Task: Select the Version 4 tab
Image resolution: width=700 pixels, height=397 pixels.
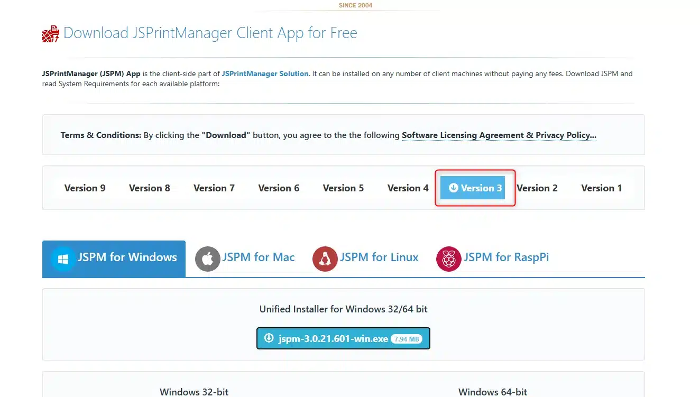Action: 408,188
